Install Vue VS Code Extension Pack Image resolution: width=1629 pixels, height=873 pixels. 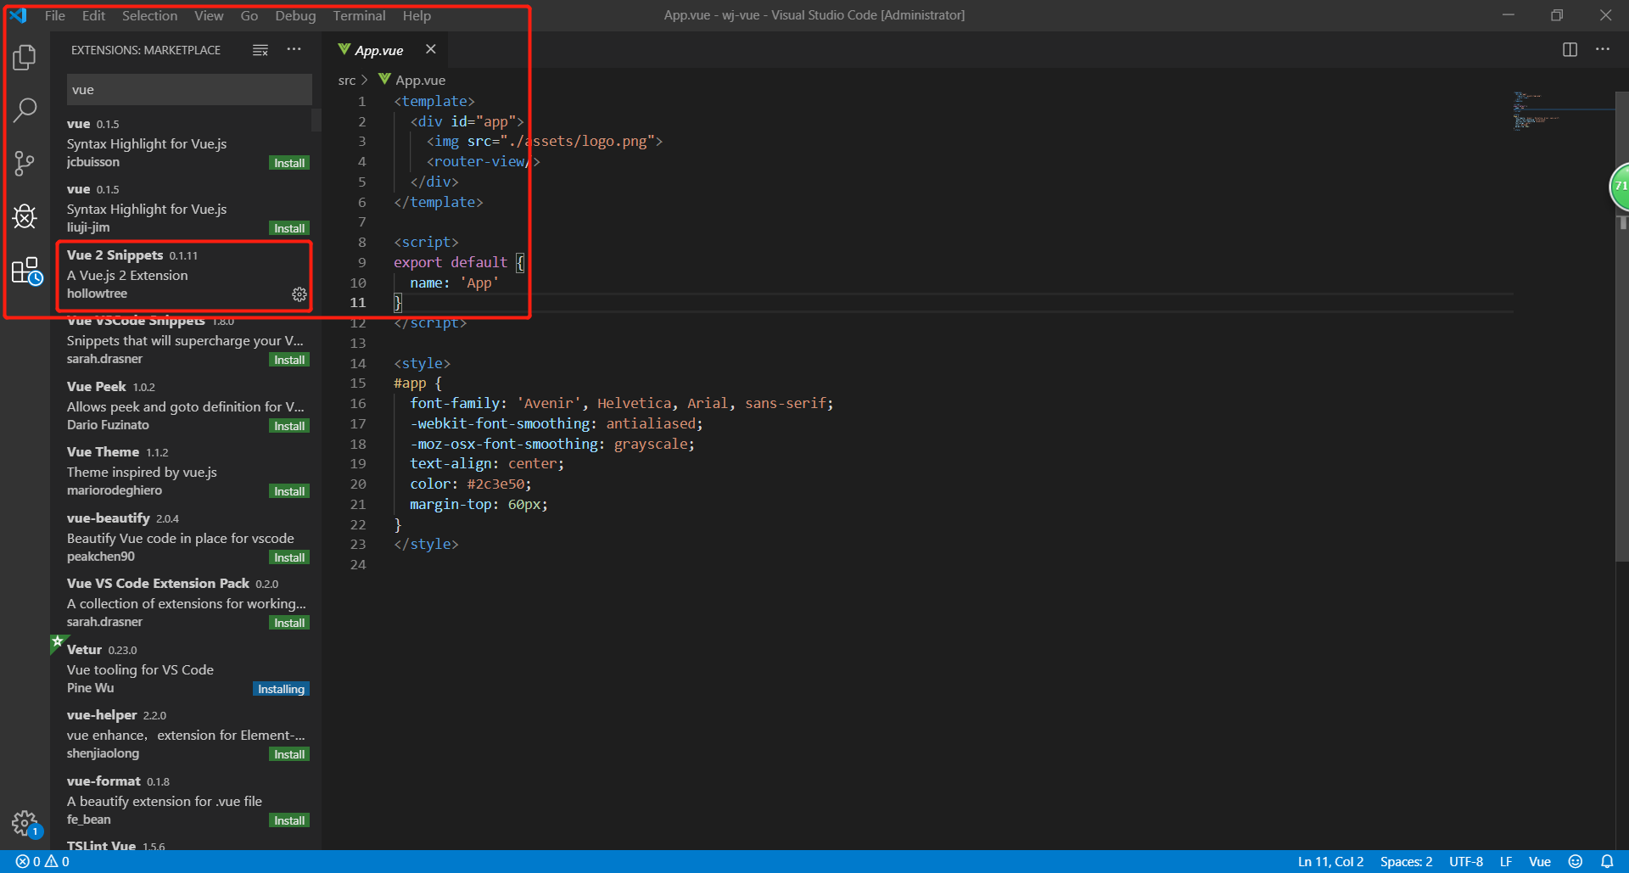[289, 623]
